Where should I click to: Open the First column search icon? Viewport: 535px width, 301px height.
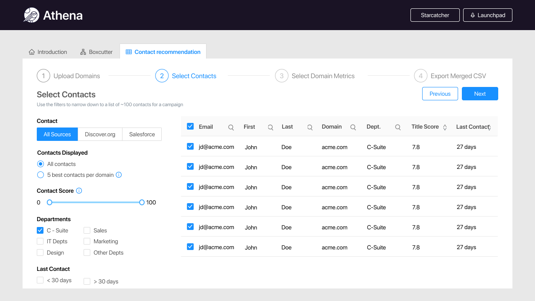[x=270, y=128]
